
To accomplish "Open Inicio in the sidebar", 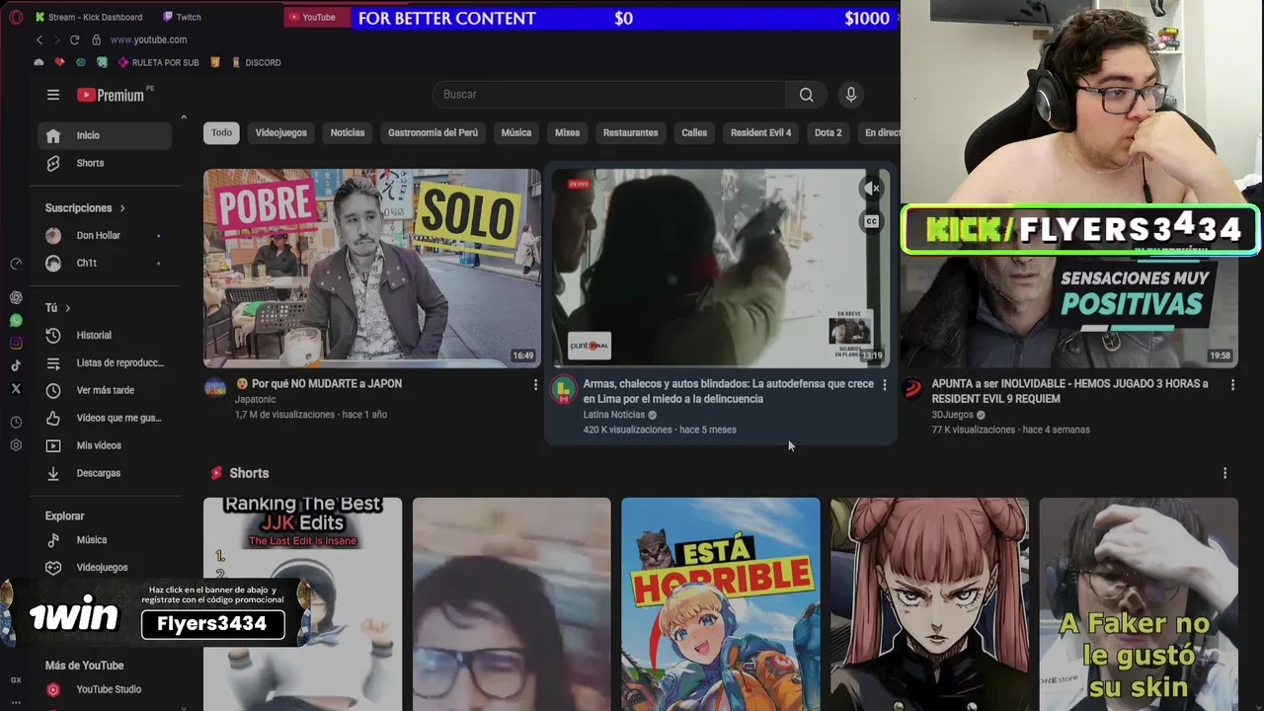I will (105, 135).
